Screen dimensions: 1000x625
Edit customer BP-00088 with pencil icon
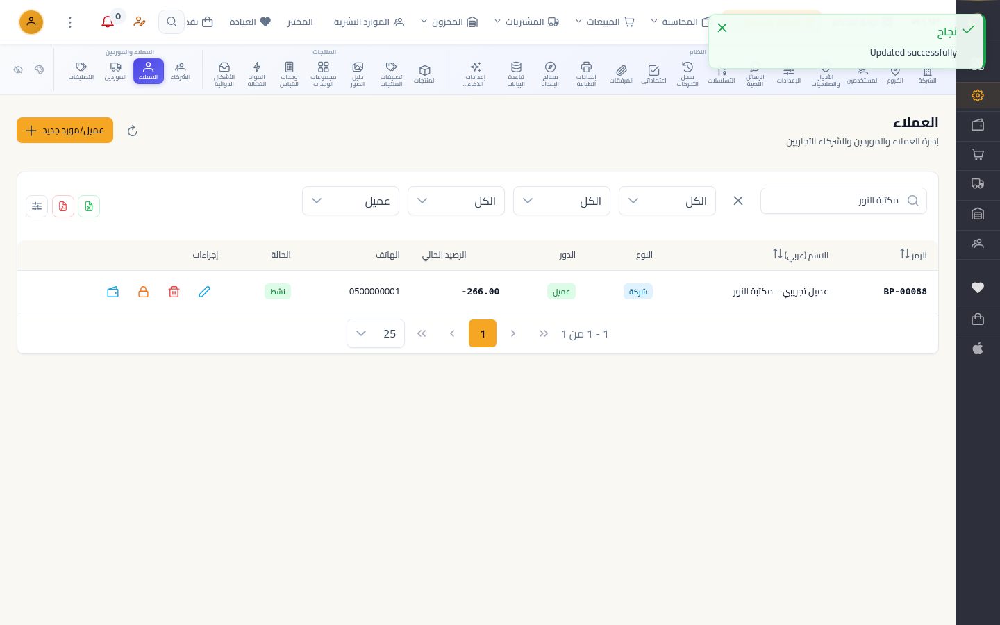(204, 292)
